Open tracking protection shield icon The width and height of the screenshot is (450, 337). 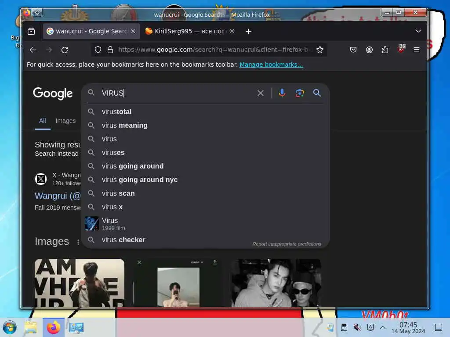[98, 50]
